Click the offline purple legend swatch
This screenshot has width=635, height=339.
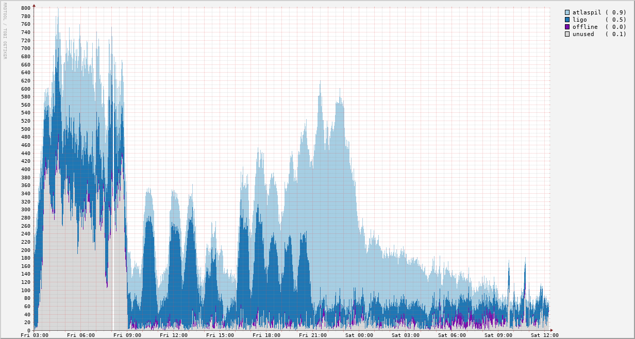point(567,27)
